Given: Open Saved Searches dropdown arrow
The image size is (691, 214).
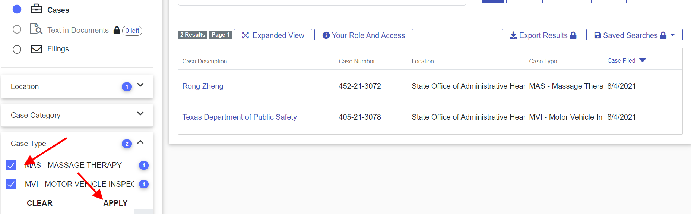Looking at the screenshot, I should pos(673,35).
